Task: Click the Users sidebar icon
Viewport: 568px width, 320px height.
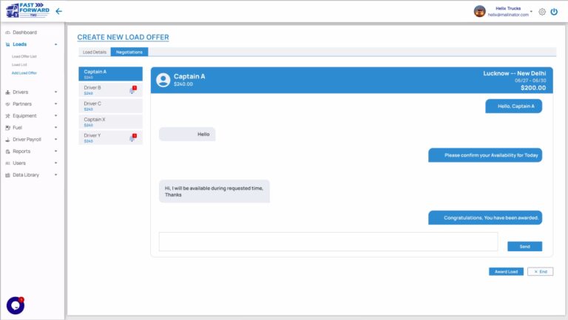Action: tap(7, 163)
